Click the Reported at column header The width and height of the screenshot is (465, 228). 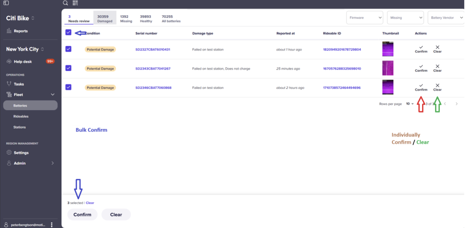[x=285, y=34]
